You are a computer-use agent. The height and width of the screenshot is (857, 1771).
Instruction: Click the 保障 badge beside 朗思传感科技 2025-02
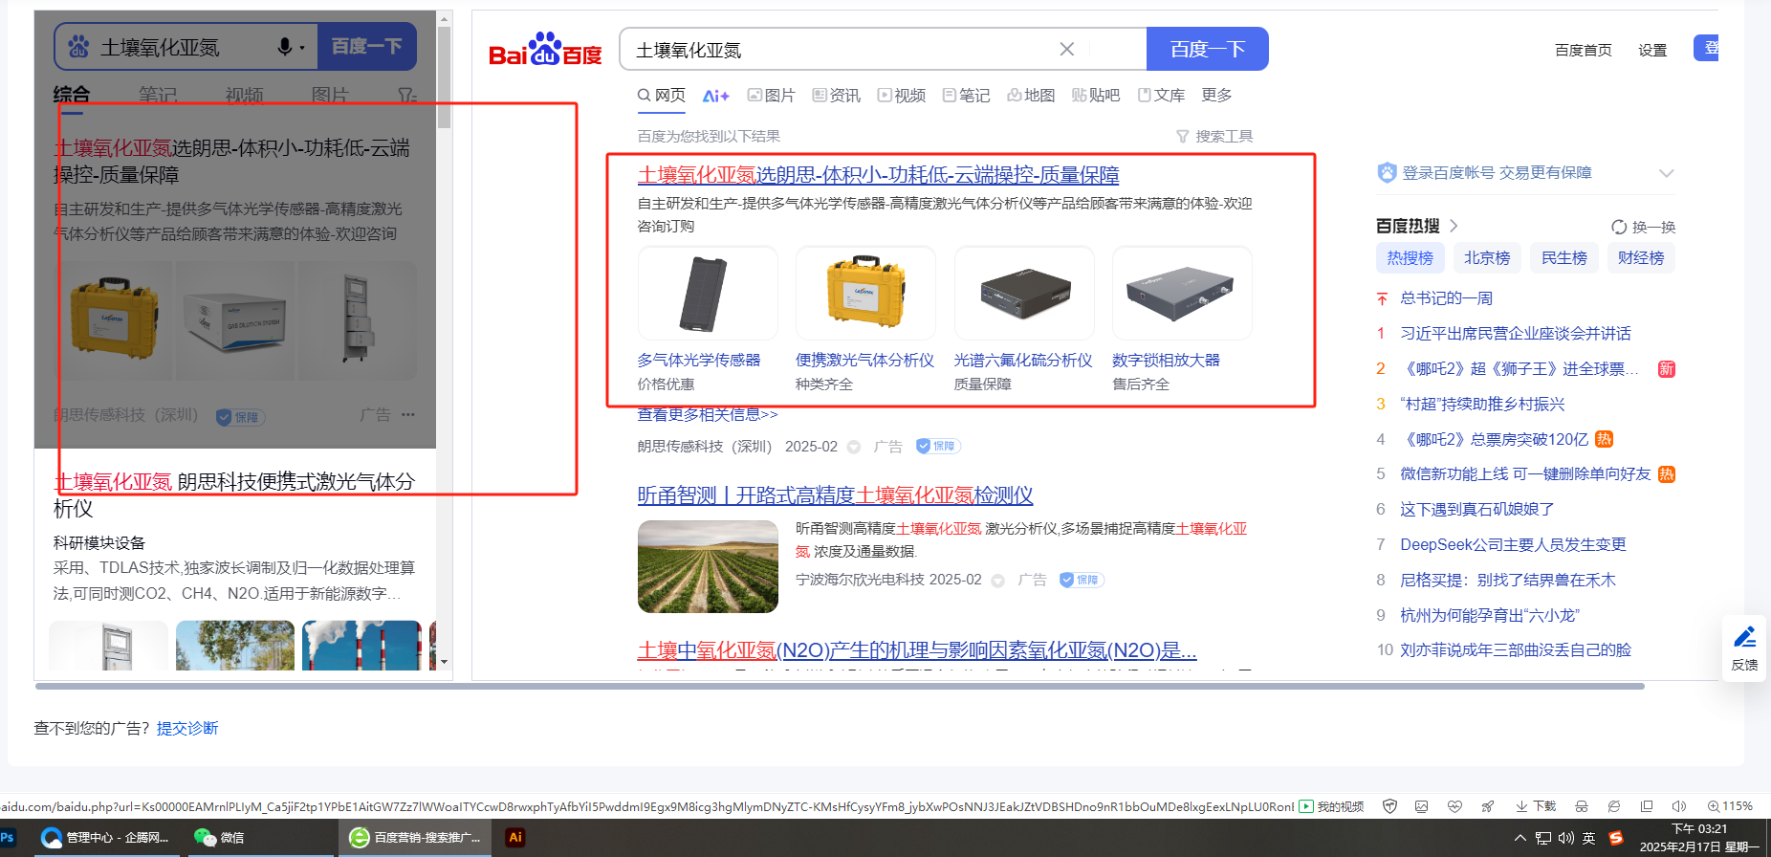coord(938,446)
